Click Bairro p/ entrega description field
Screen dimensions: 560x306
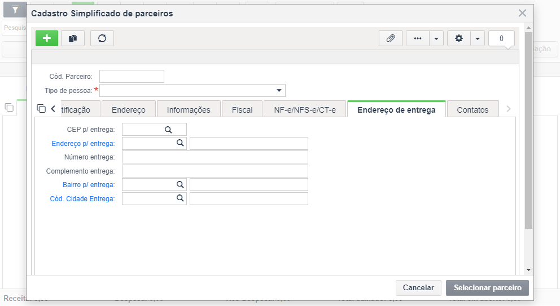249,185
